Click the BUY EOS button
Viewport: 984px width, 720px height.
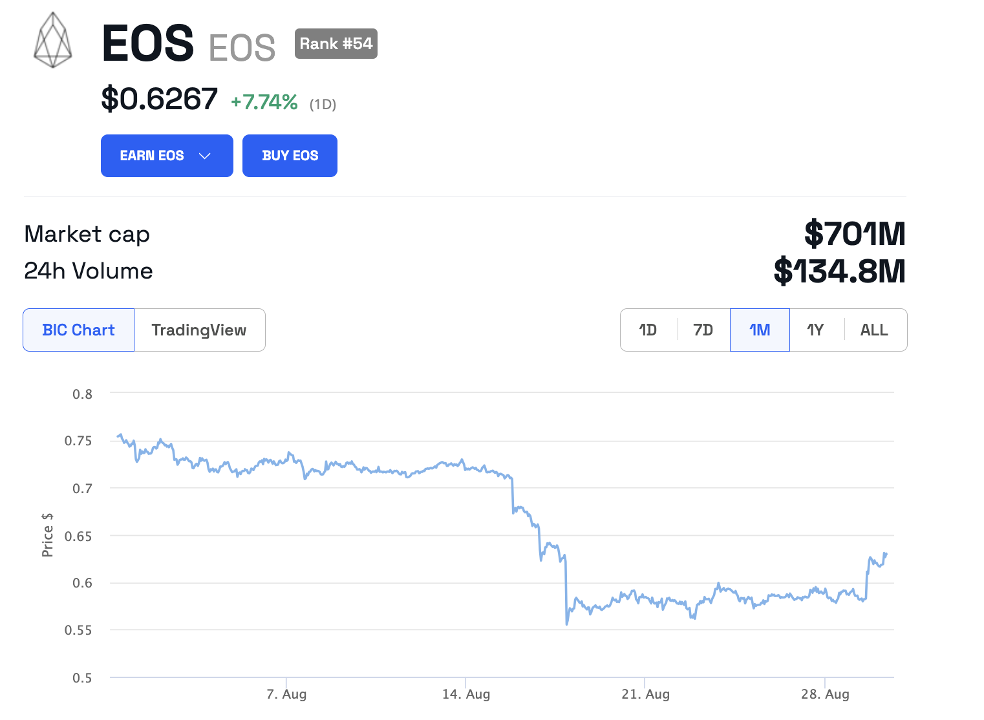coord(290,155)
